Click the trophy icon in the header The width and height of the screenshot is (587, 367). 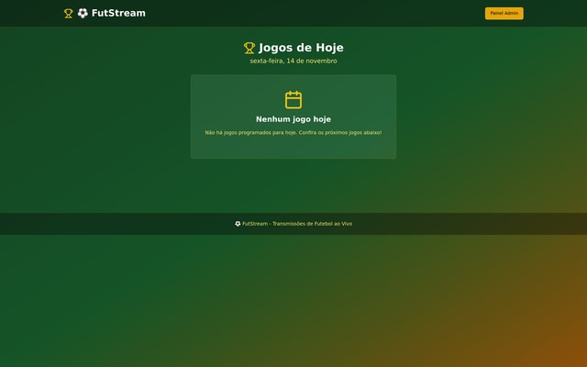tap(68, 14)
